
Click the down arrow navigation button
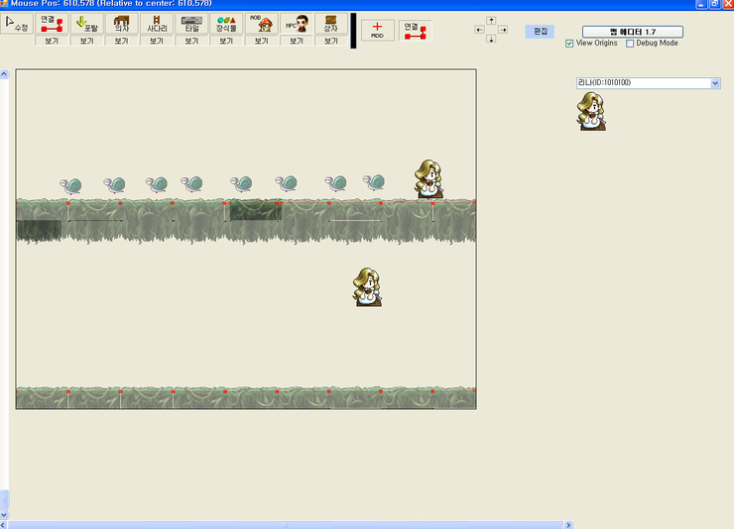(x=491, y=39)
